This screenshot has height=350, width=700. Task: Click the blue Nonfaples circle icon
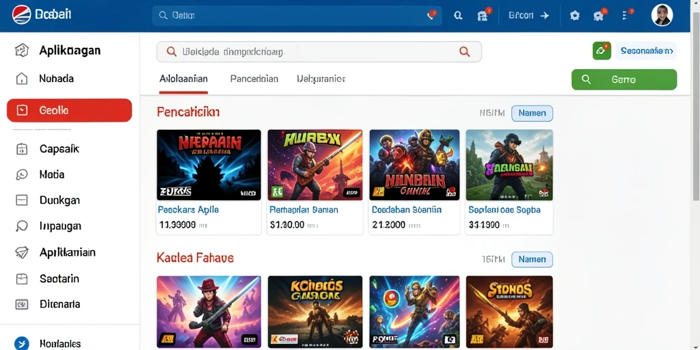point(21,343)
